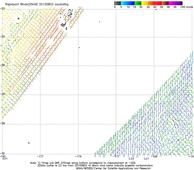Click the orange 25-30 knots color band

point(152,3)
